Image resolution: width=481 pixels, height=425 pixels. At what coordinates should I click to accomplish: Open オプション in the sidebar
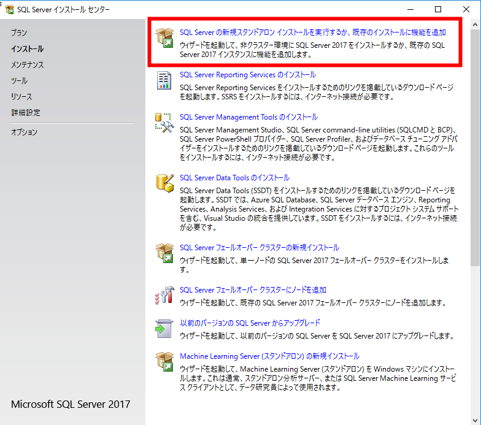coord(25,132)
